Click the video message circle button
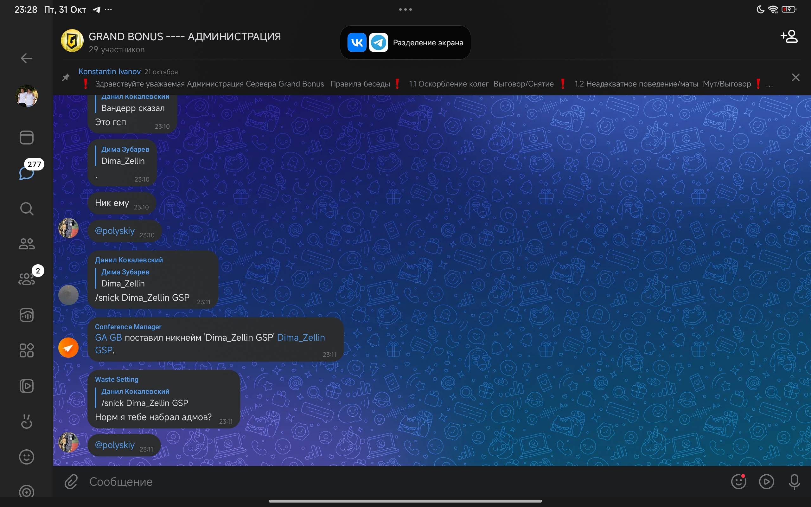Image resolution: width=811 pixels, height=507 pixels. coord(766,482)
